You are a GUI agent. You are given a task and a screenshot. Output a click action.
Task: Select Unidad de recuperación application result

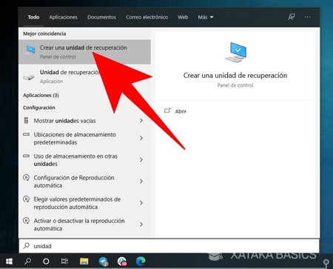[84, 76]
